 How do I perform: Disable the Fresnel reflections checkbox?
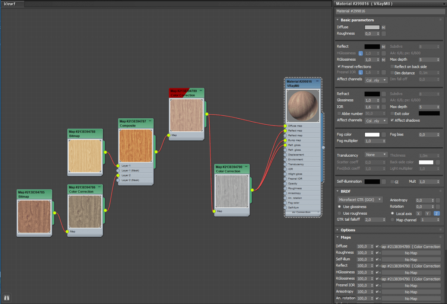(x=339, y=67)
